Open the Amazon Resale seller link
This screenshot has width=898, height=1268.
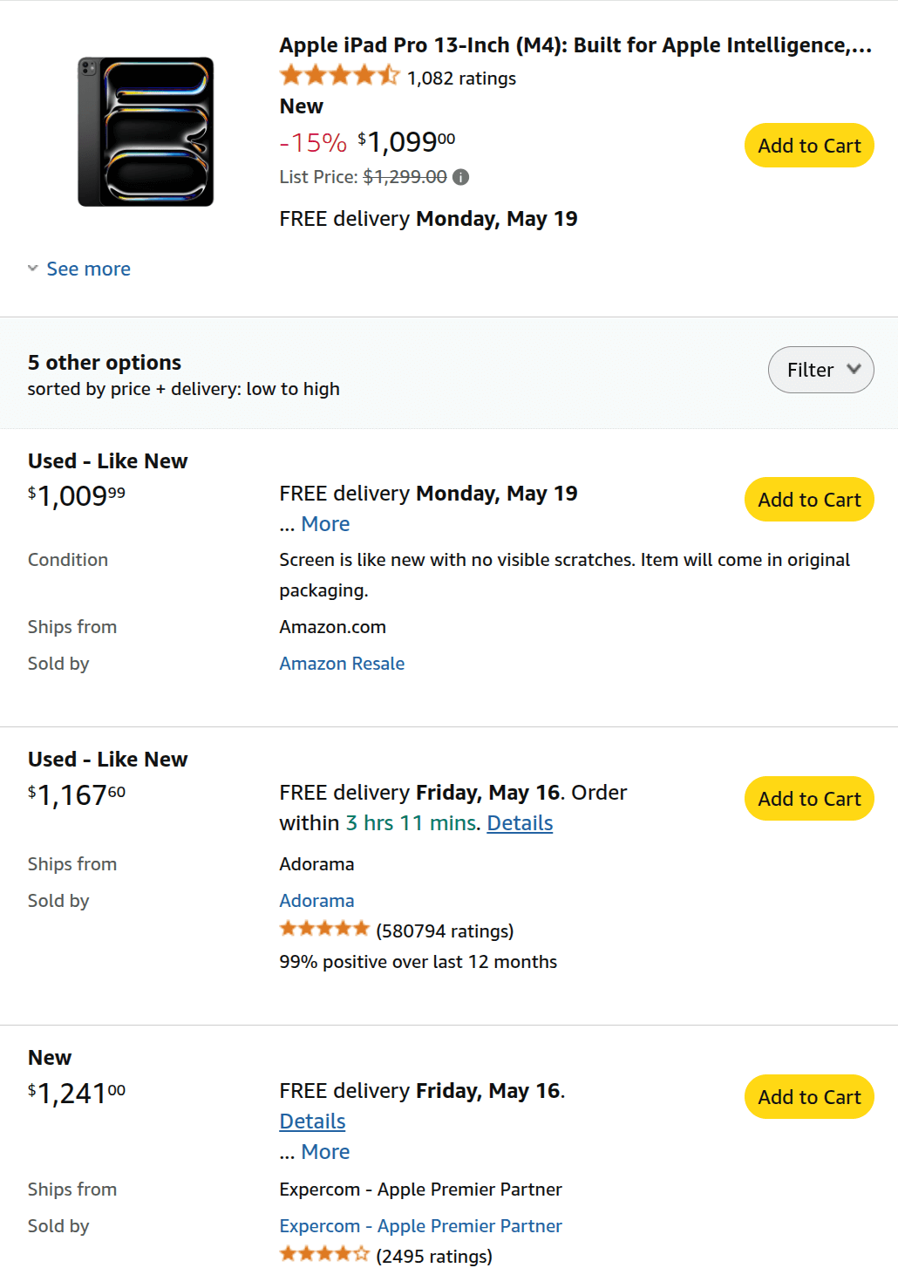coord(342,664)
